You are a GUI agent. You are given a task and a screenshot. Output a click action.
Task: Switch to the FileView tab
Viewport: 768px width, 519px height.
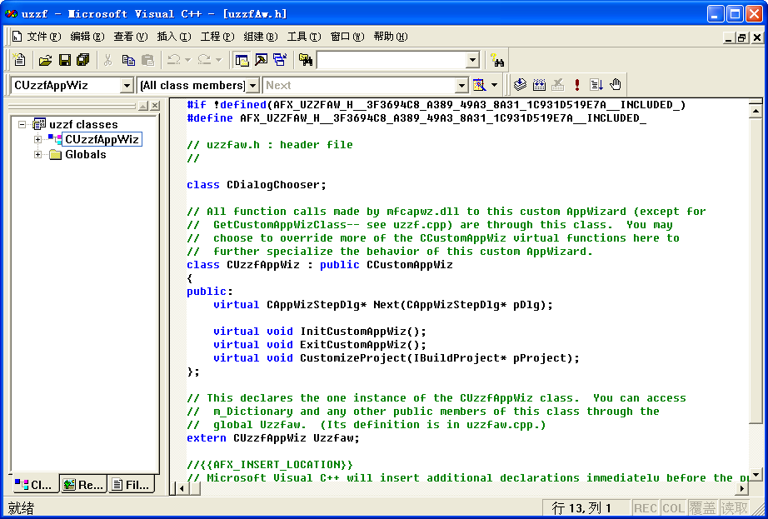pyautogui.click(x=130, y=485)
